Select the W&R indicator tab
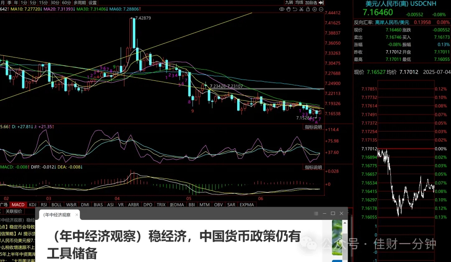Screen dimensions: 451x262 pos(71,205)
